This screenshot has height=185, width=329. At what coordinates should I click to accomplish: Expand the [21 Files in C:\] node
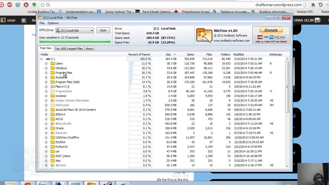(46, 87)
